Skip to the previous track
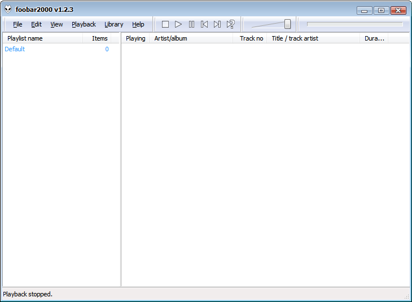The width and height of the screenshot is (412, 302). point(204,24)
